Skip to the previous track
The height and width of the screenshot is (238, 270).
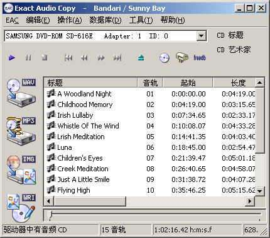68,57
